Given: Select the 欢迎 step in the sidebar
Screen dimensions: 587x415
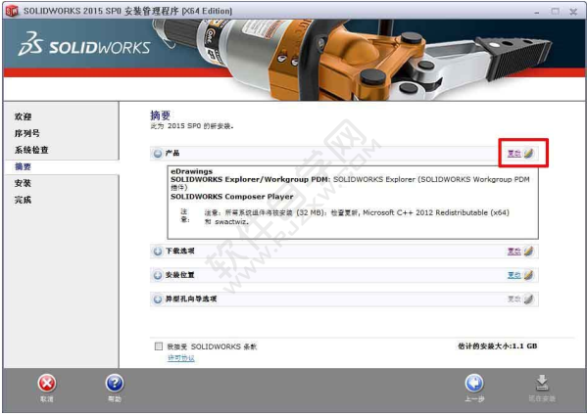Looking at the screenshot, I should (x=23, y=116).
